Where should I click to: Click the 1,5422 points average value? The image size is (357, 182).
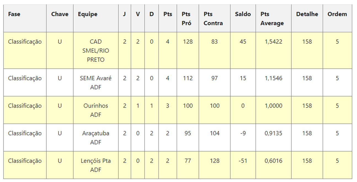[273, 42]
